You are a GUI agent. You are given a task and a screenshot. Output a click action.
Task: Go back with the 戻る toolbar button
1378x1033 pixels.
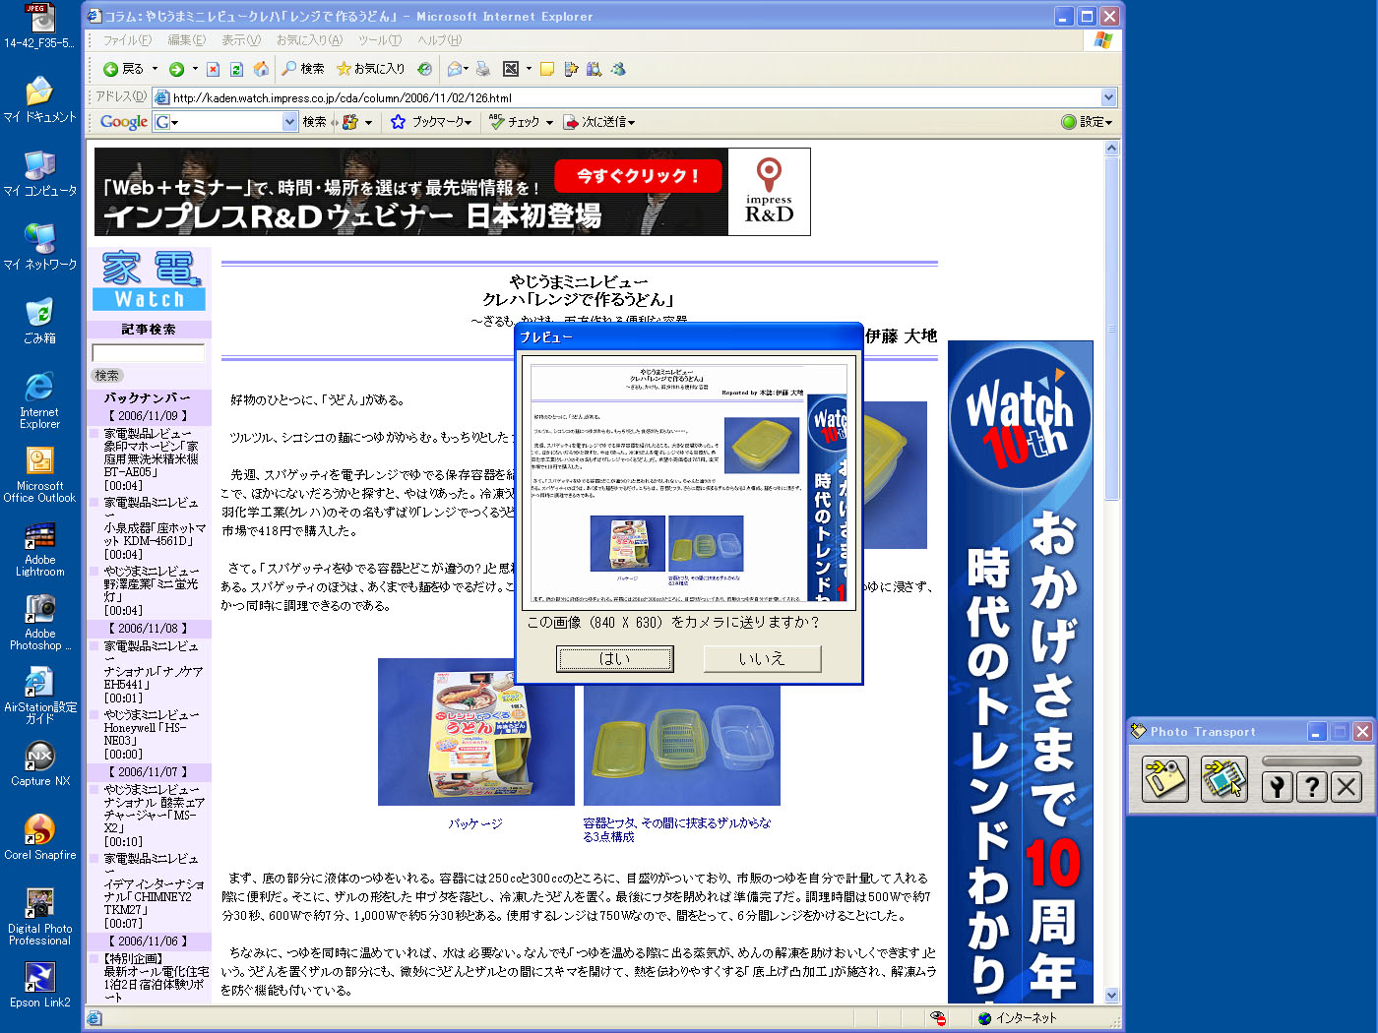pos(123,69)
